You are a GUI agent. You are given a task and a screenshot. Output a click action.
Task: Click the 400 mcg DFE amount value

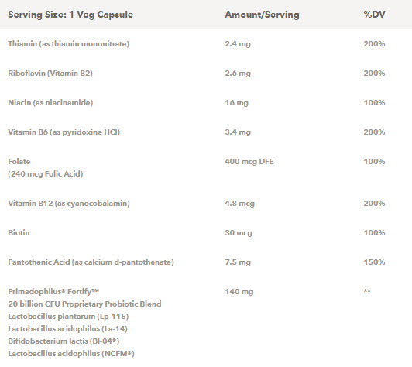[x=249, y=162]
